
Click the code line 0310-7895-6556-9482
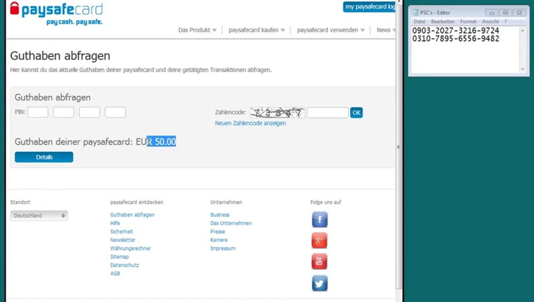click(455, 39)
